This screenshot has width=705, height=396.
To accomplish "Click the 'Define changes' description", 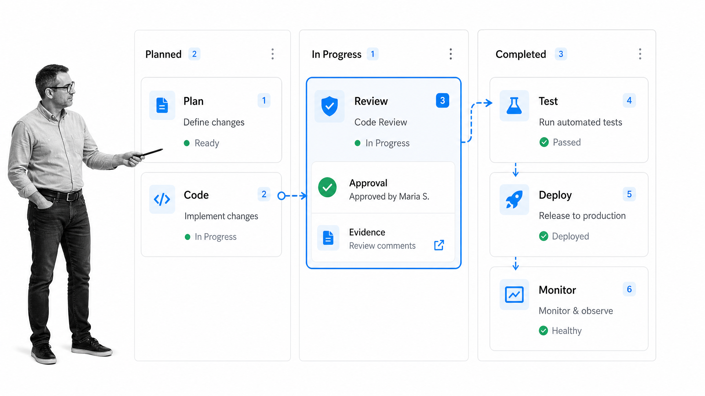I will (x=214, y=122).
